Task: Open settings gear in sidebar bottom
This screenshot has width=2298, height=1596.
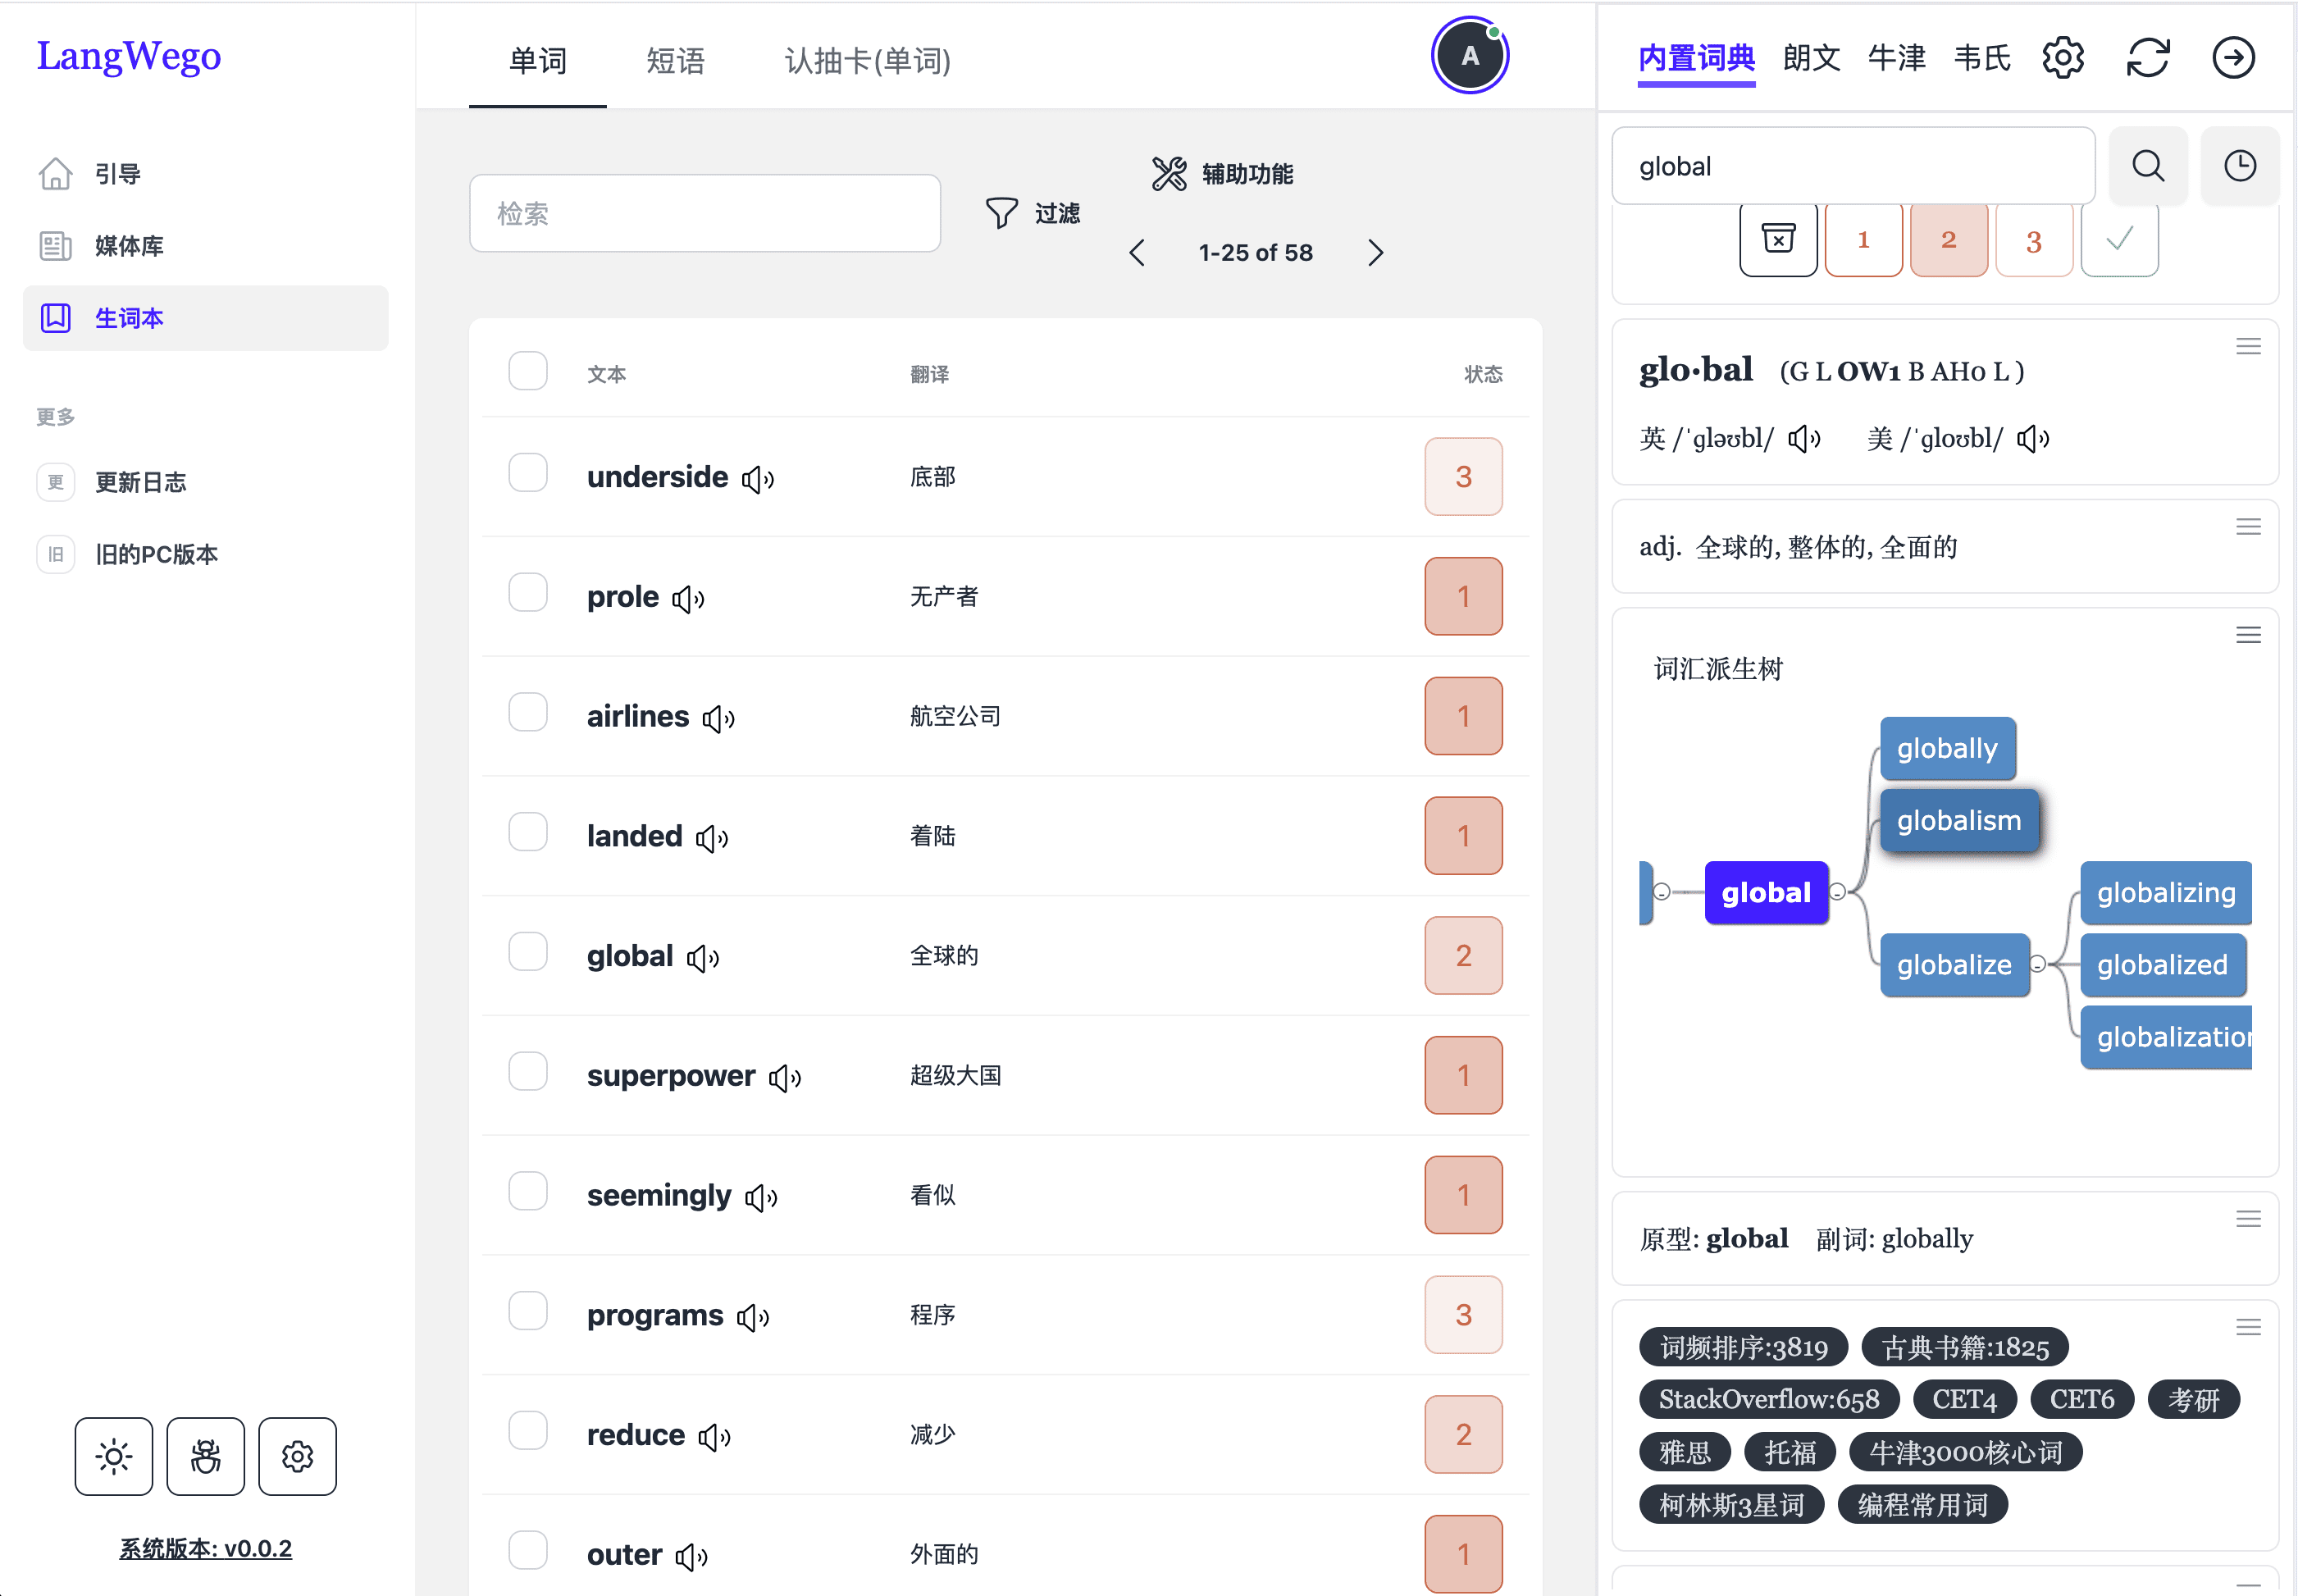Action: pyautogui.click(x=297, y=1456)
